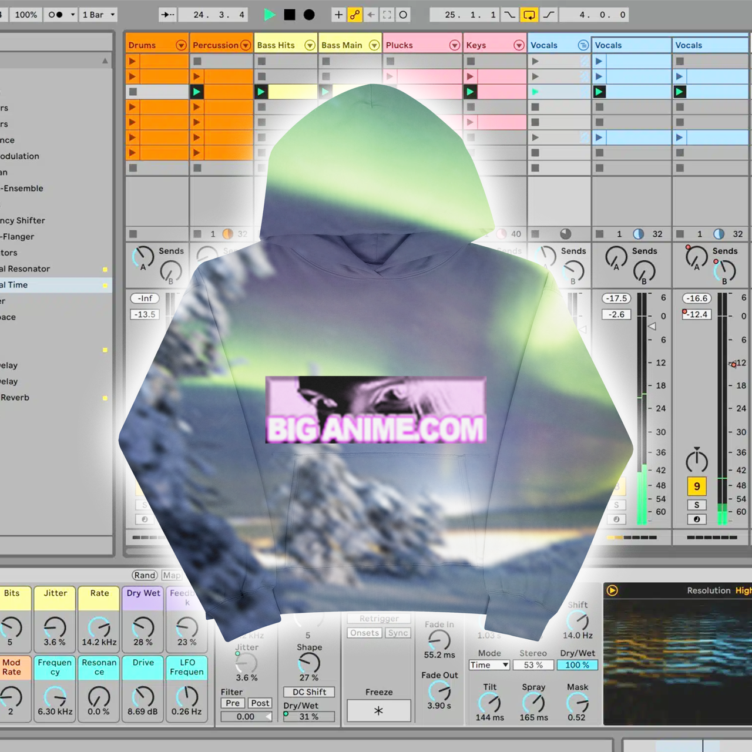
Task: Click the capture MIDI bracket icon
Action: pyautogui.click(x=387, y=15)
